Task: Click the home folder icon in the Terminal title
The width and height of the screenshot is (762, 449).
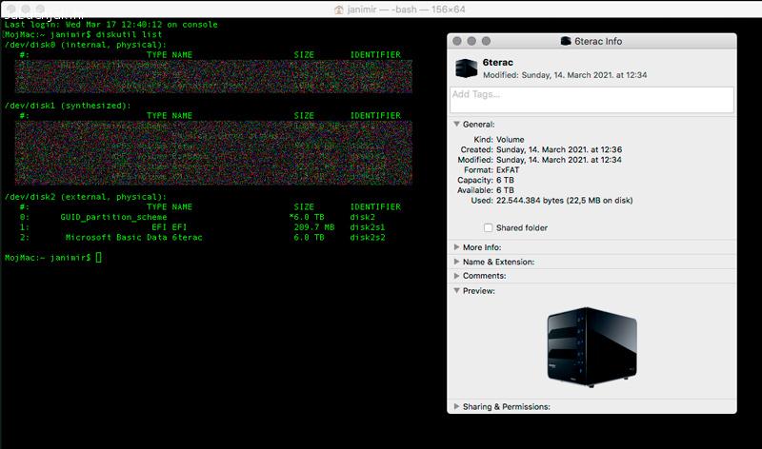Action: tap(339, 9)
